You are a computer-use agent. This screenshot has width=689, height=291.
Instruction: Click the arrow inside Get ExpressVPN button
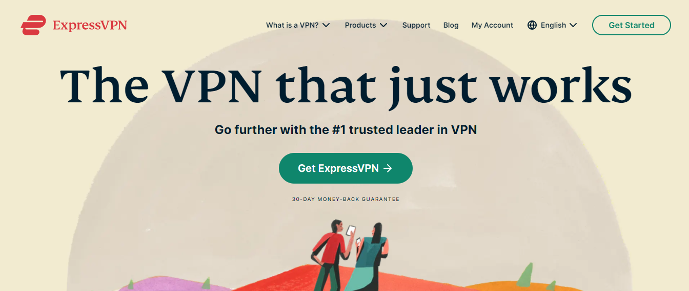click(388, 168)
